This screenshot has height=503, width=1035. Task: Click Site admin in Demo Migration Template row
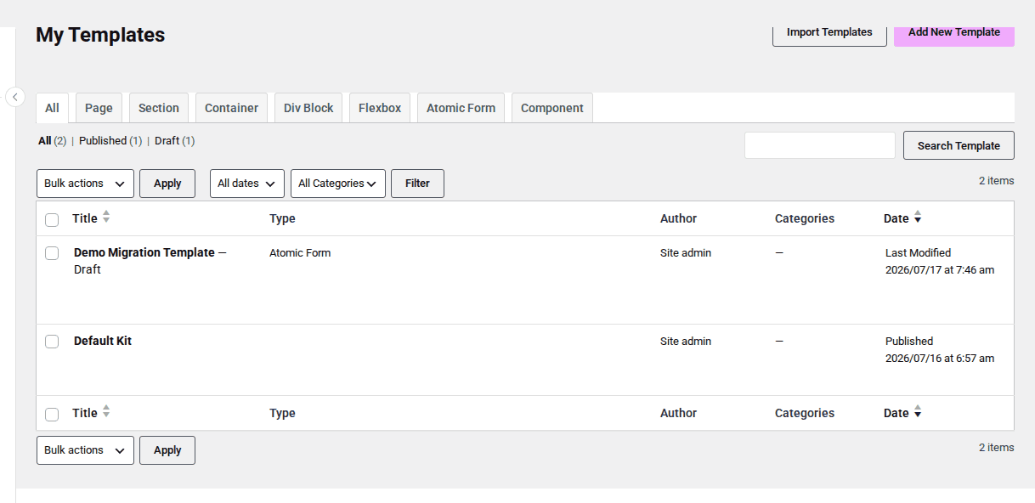pos(686,252)
